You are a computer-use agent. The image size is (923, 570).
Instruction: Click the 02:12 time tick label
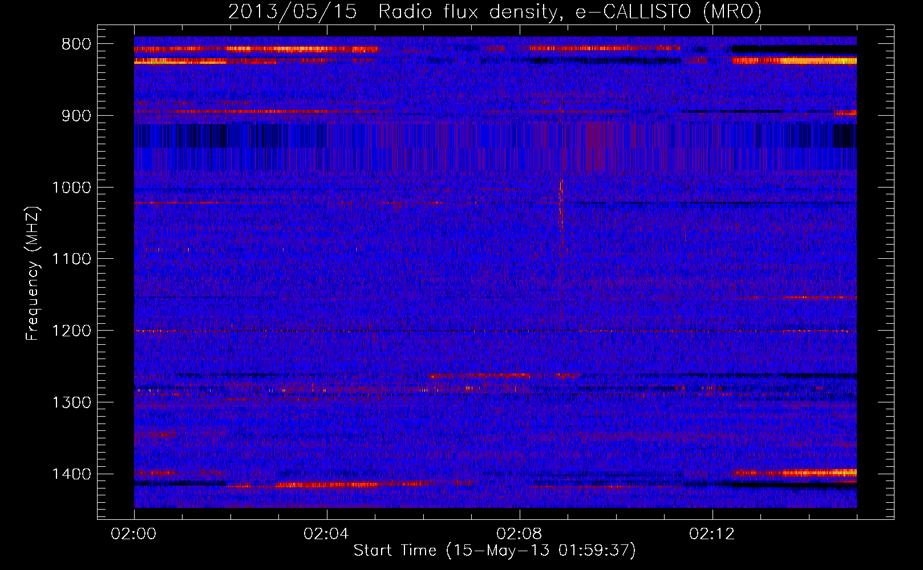pyautogui.click(x=712, y=534)
